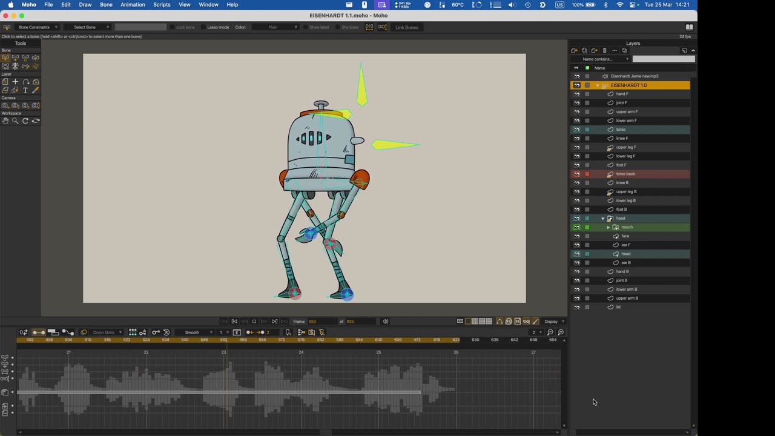Click the current Frame number field
775x436 pixels.
click(322, 322)
